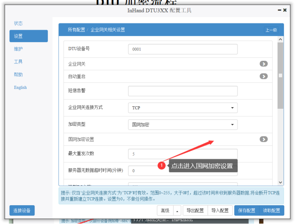Screen dimensions: 295x224
Task: Open 维护 sidebar tab
Action: [18, 49]
